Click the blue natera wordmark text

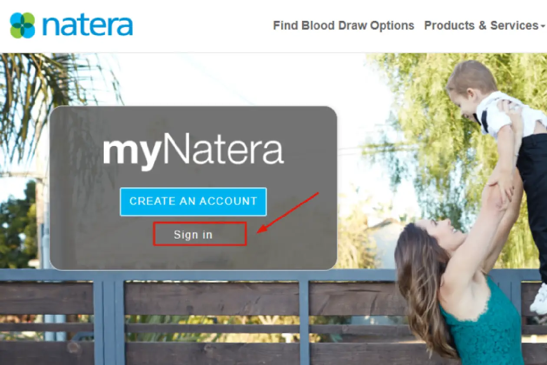coord(88,25)
